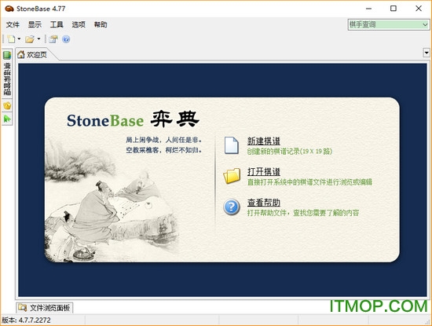
Task: Expand the open folder dropdown arrow
Action: pos(38,38)
